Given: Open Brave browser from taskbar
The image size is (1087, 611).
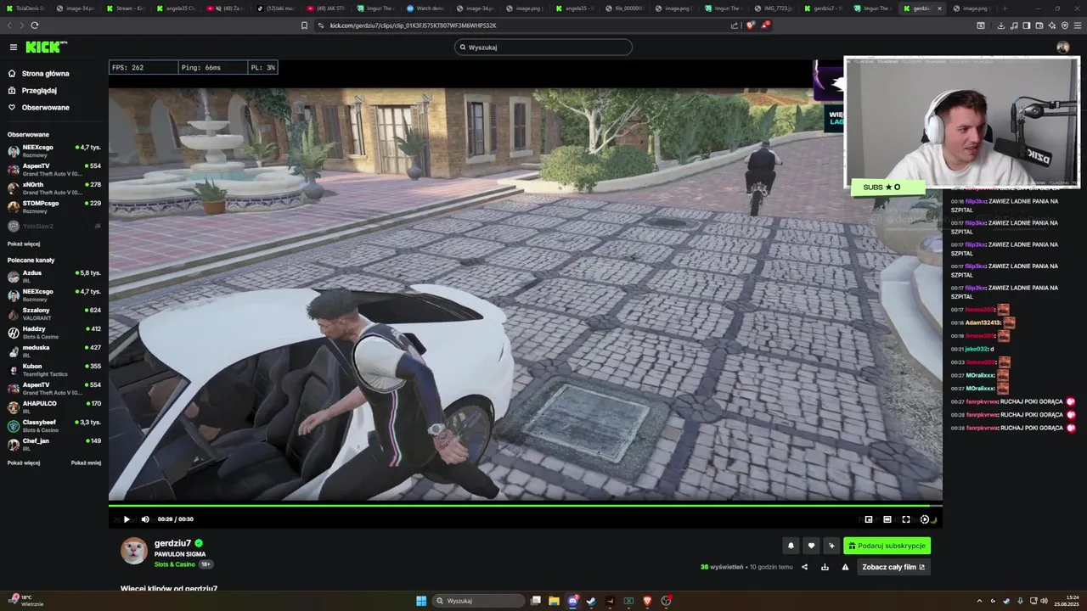Looking at the screenshot, I should (x=647, y=601).
